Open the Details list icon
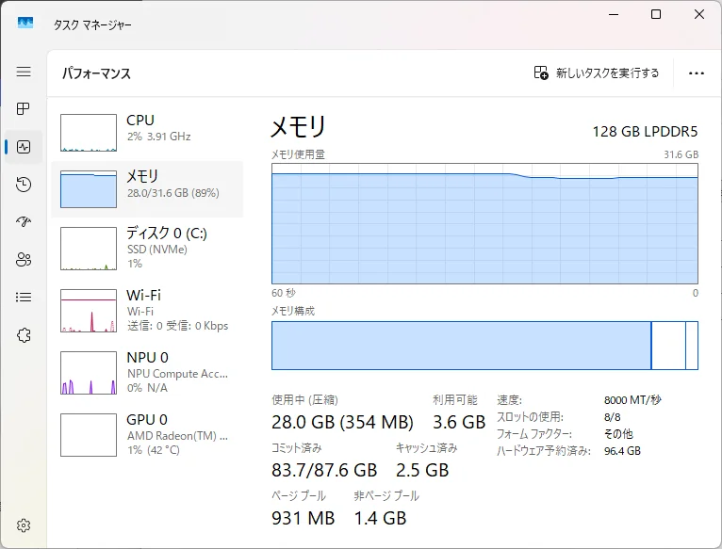Image resolution: width=722 pixels, height=549 pixels. click(x=24, y=298)
